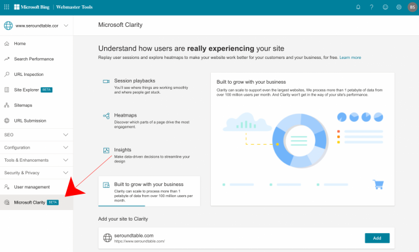Click the shopping cart icon in the illustration
The width and height of the screenshot is (419, 252).
[378, 185]
